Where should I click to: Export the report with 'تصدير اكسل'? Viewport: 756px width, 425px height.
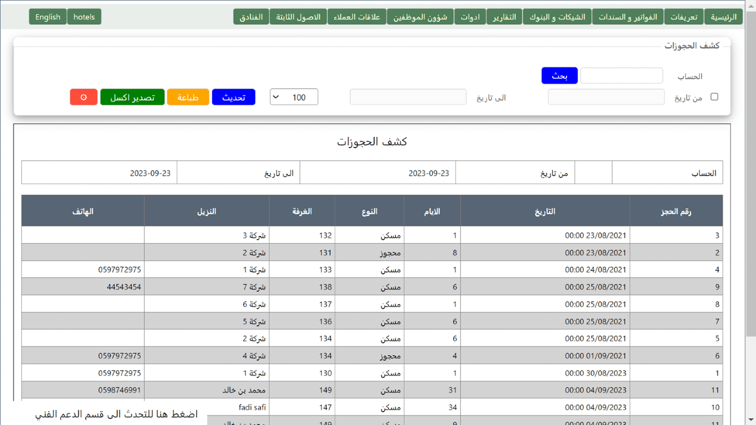click(132, 97)
